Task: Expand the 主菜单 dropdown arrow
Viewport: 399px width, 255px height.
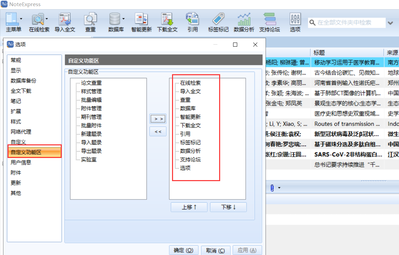Action: 21,19
